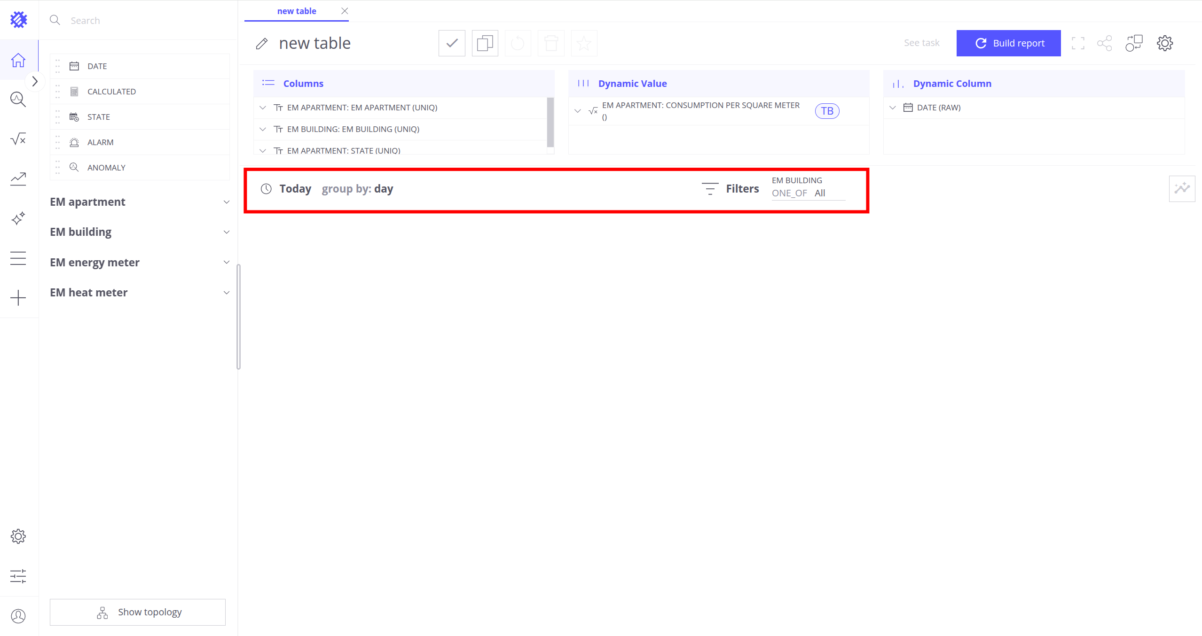The image size is (1202, 636).
Task: Click the pencil edit title icon
Action: click(262, 44)
